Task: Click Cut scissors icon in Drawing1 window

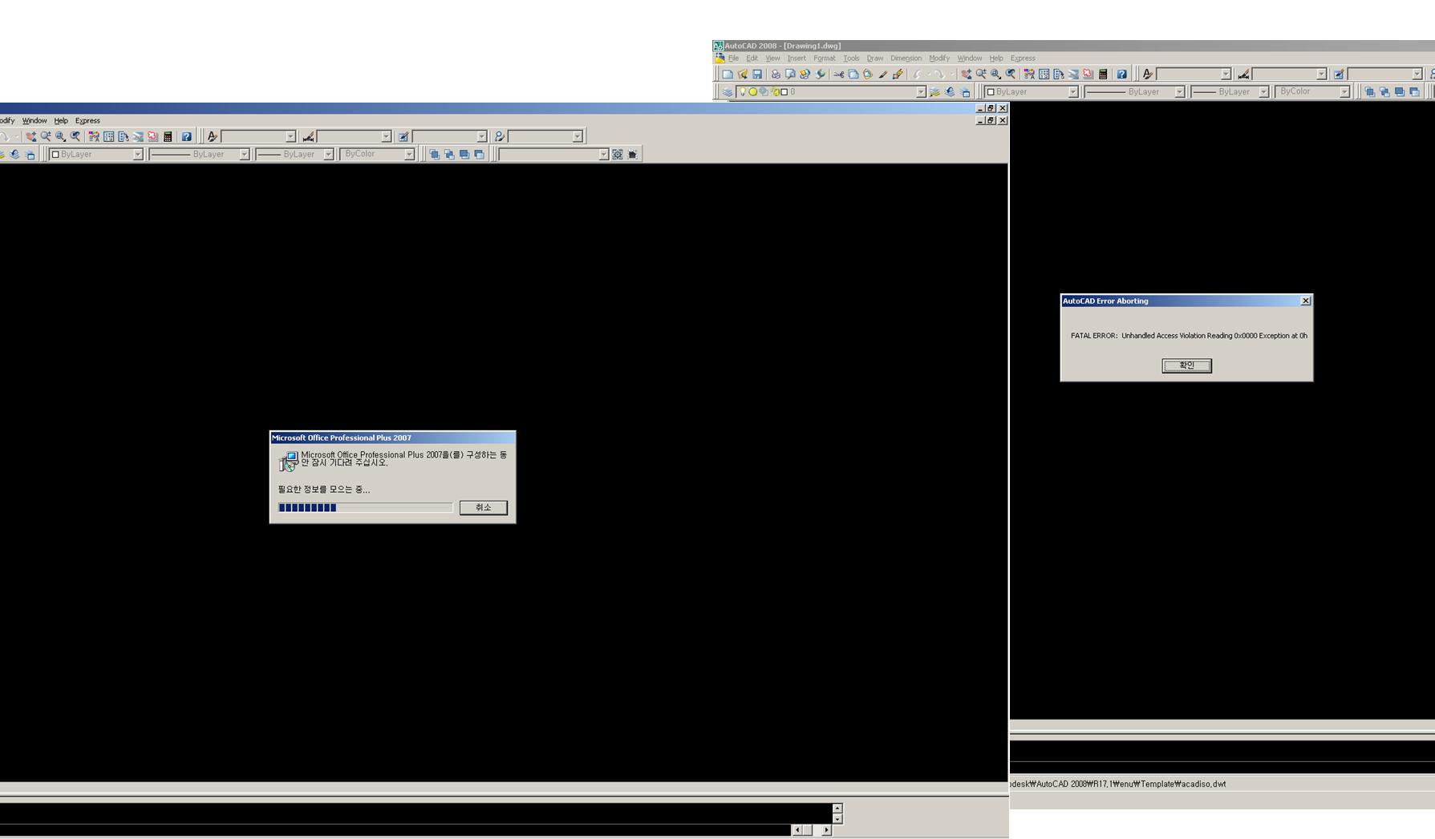Action: click(839, 75)
